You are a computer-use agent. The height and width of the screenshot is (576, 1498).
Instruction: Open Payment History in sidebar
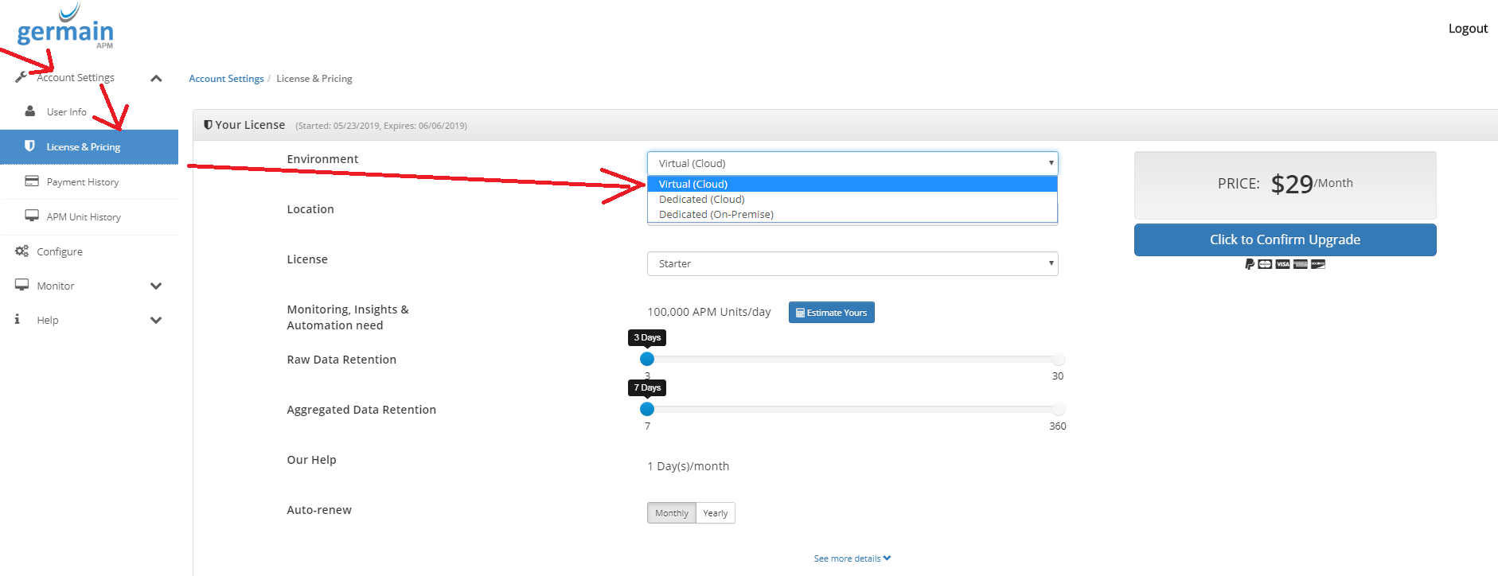(83, 182)
